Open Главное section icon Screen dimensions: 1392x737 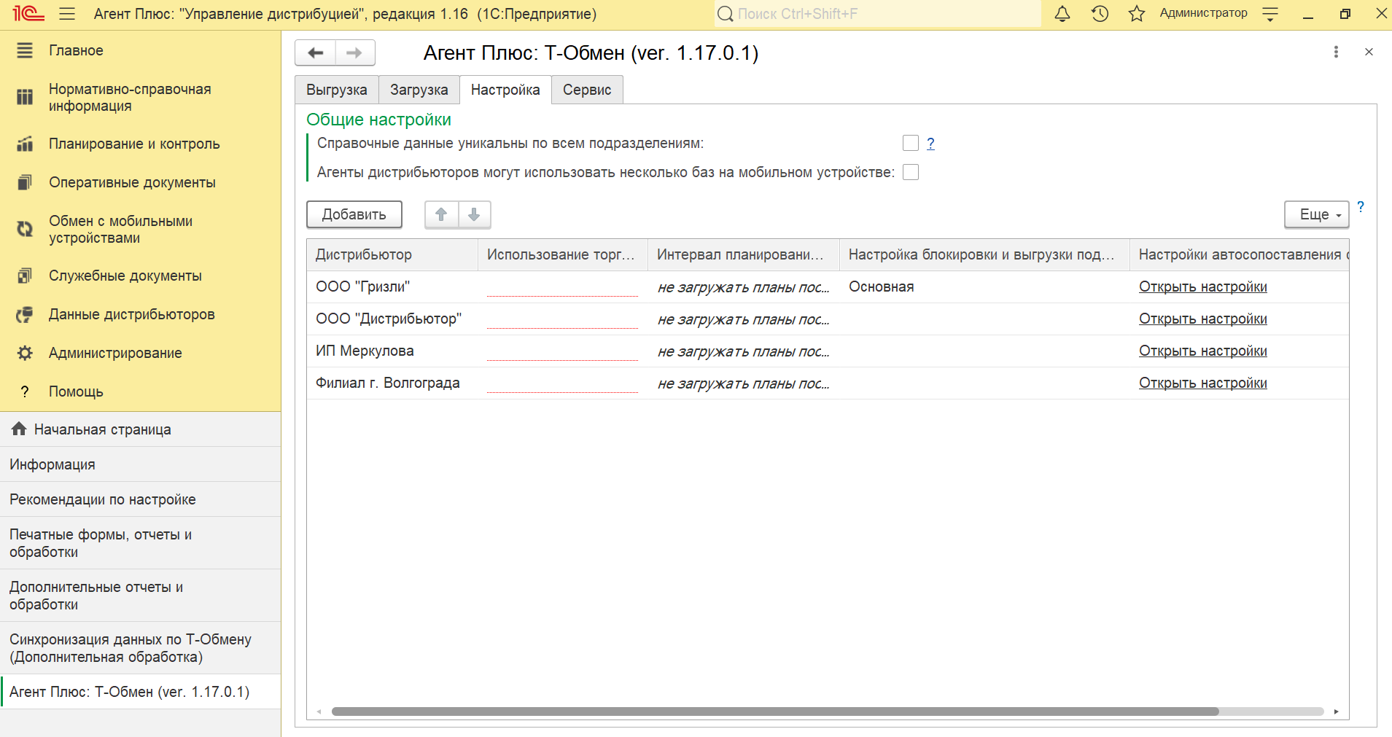tap(25, 50)
